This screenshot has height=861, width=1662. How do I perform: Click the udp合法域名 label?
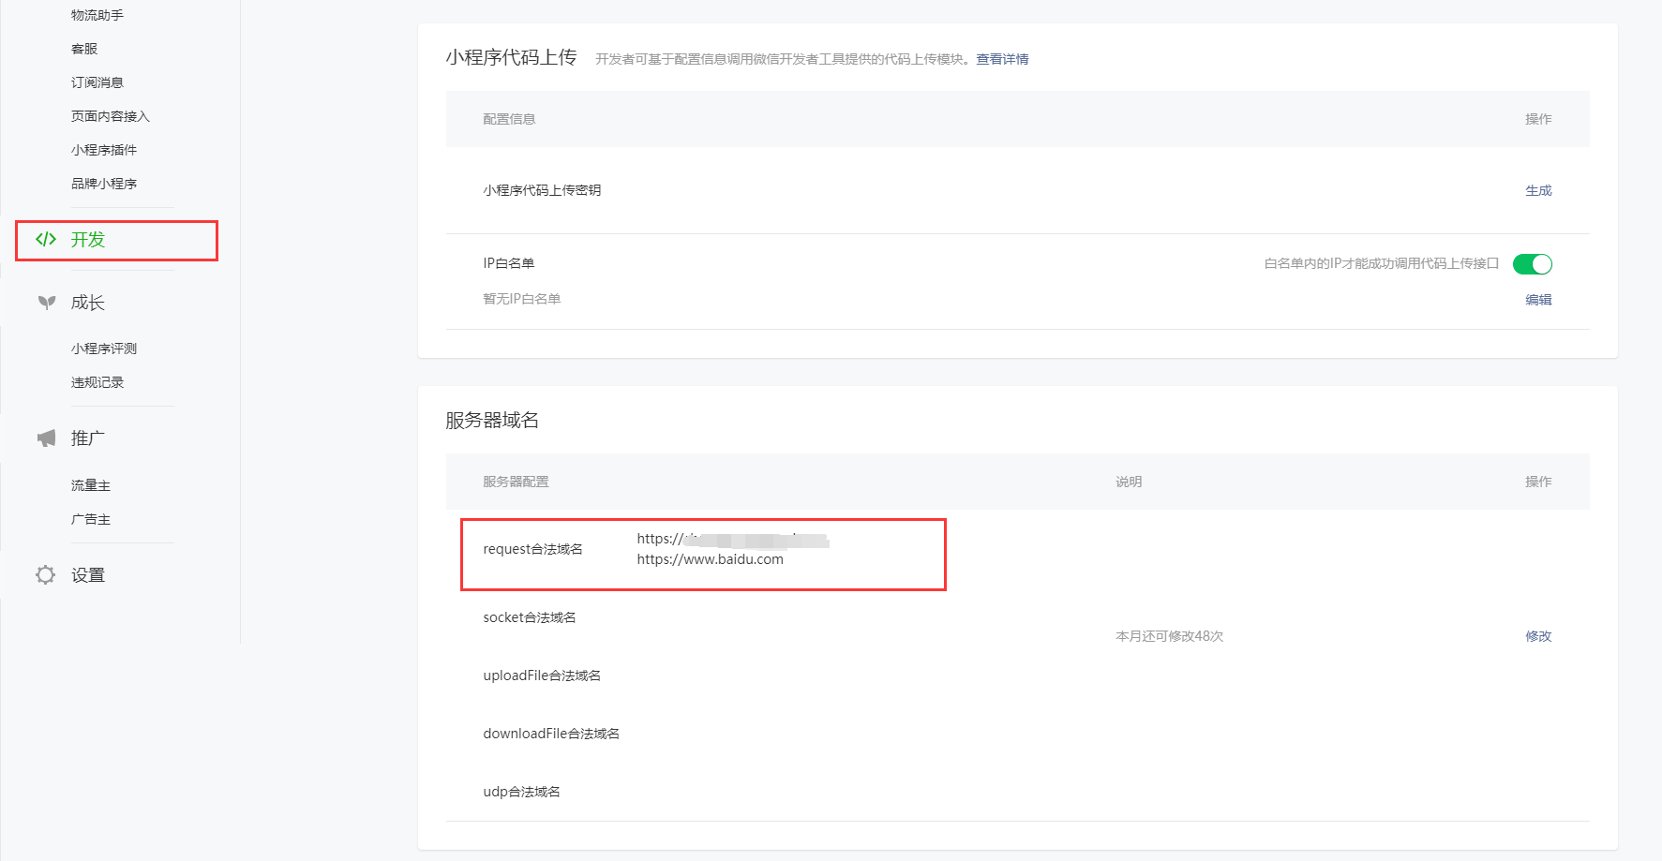pos(521,792)
